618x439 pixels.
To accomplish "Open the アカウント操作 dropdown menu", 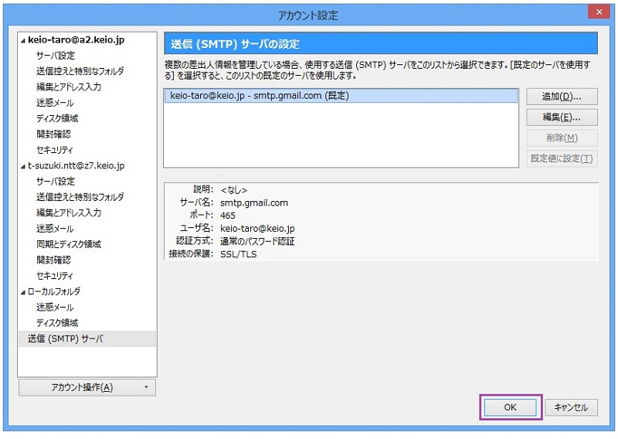I will click(87, 387).
